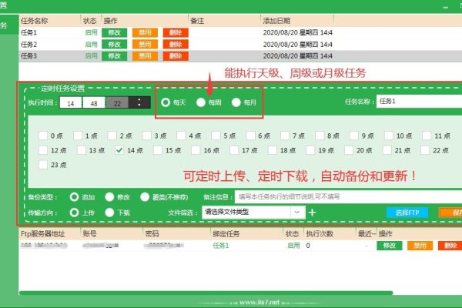Screen dimensions: 462x308
Task: Open the 请选择文件类型 dropdown
Action: point(253,213)
